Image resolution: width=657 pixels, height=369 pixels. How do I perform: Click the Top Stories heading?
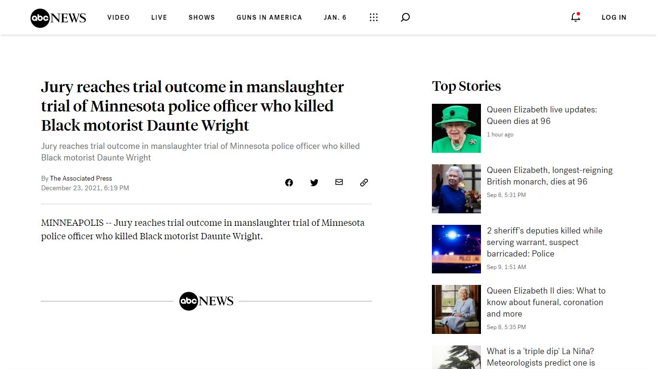click(x=467, y=86)
